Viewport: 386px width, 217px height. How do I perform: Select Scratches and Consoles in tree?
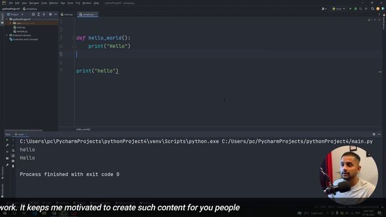[24, 39]
